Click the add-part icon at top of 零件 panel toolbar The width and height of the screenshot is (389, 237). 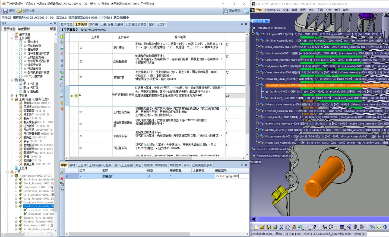click(x=62, y=173)
